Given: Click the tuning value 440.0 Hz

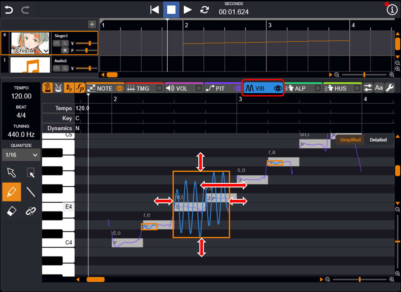Looking at the screenshot, I should (21, 135).
